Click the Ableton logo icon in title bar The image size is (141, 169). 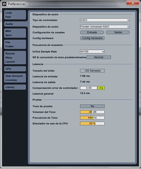tap(4, 4)
